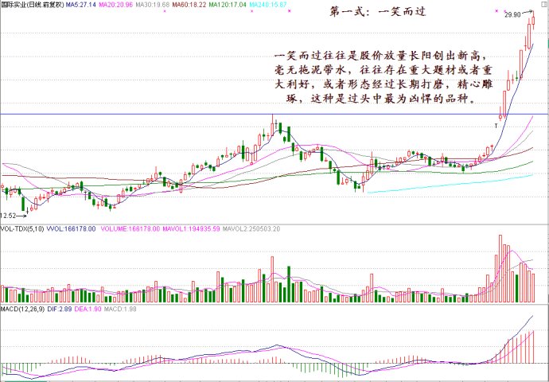Click the tallest volume bar

(x=500, y=268)
